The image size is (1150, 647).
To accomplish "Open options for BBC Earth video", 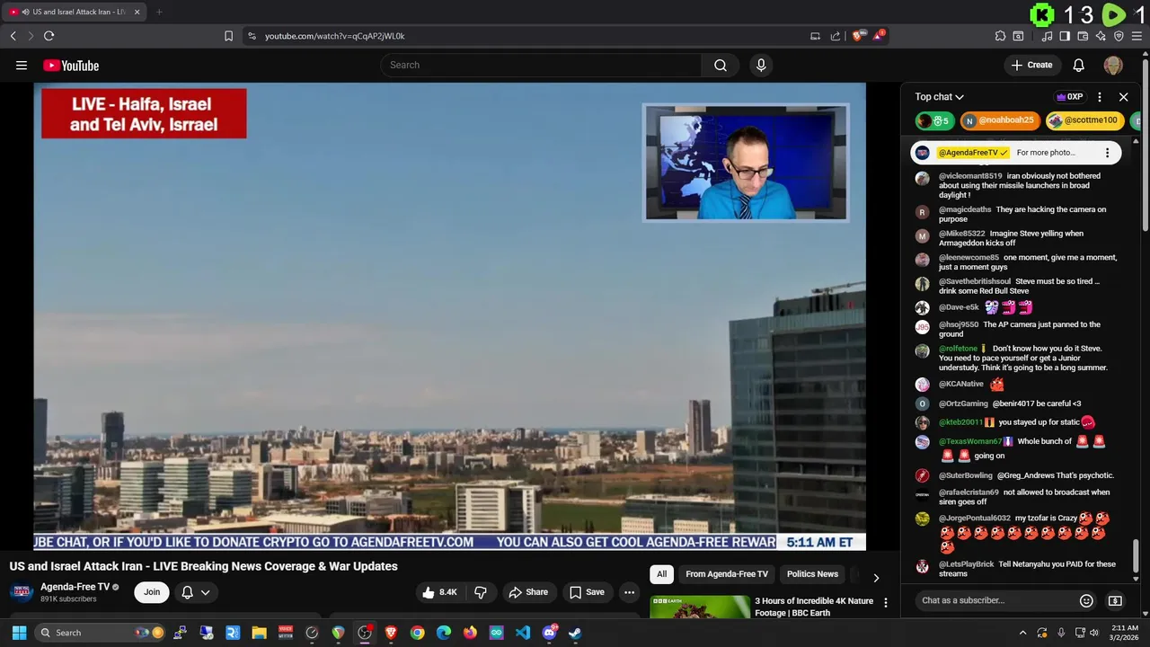I will [885, 603].
